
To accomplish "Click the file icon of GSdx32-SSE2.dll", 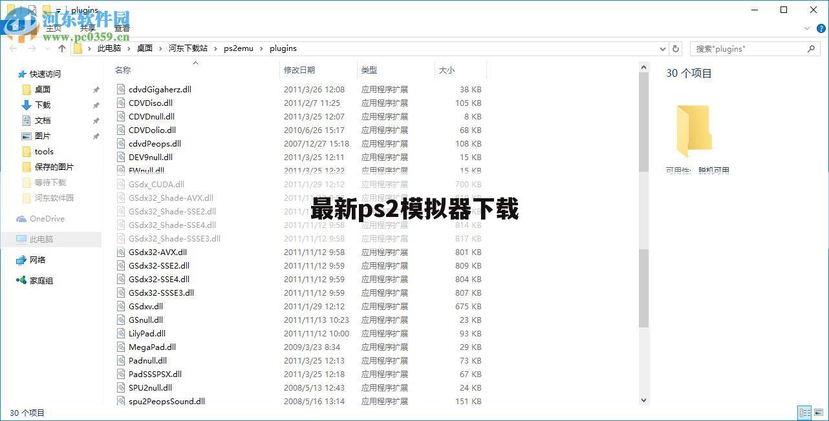I will pyautogui.click(x=121, y=265).
